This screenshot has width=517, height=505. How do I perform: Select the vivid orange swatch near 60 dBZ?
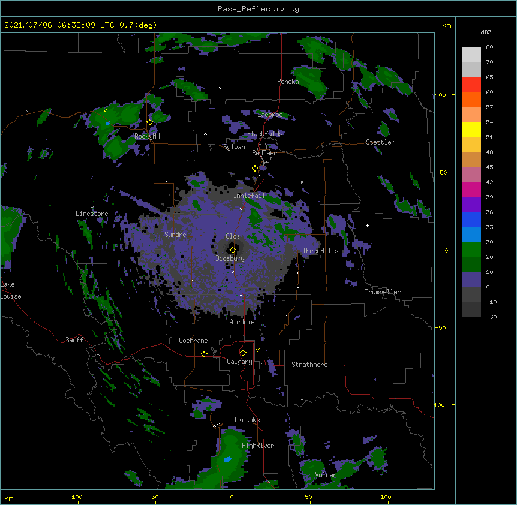coord(471,99)
